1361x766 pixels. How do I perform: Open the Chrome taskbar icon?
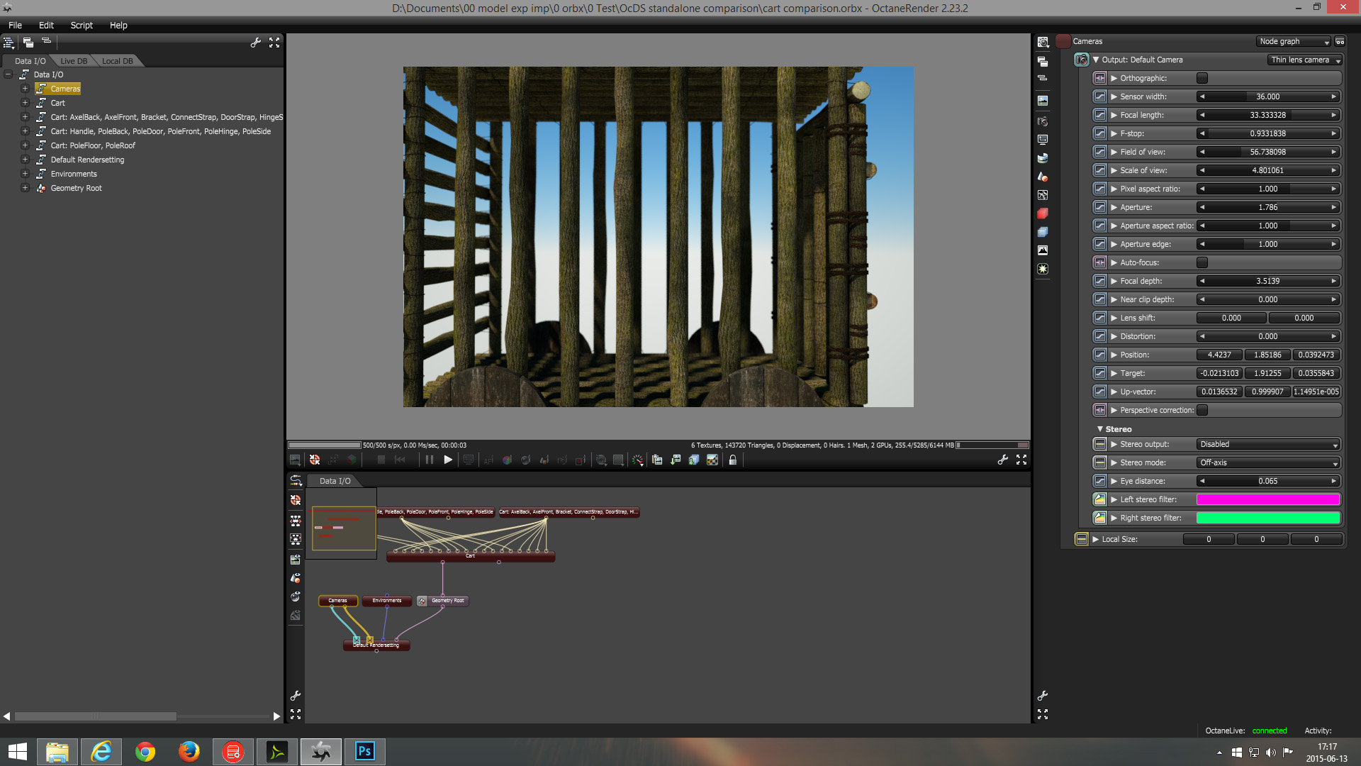(x=145, y=752)
